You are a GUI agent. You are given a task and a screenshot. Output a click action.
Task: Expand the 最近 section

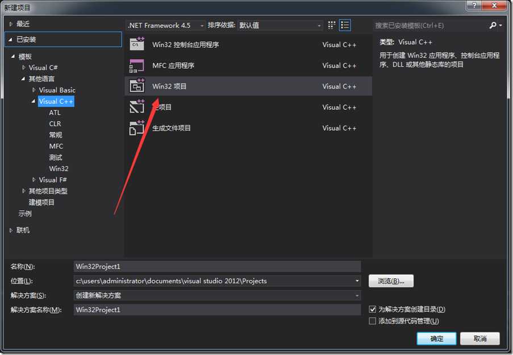[11, 24]
